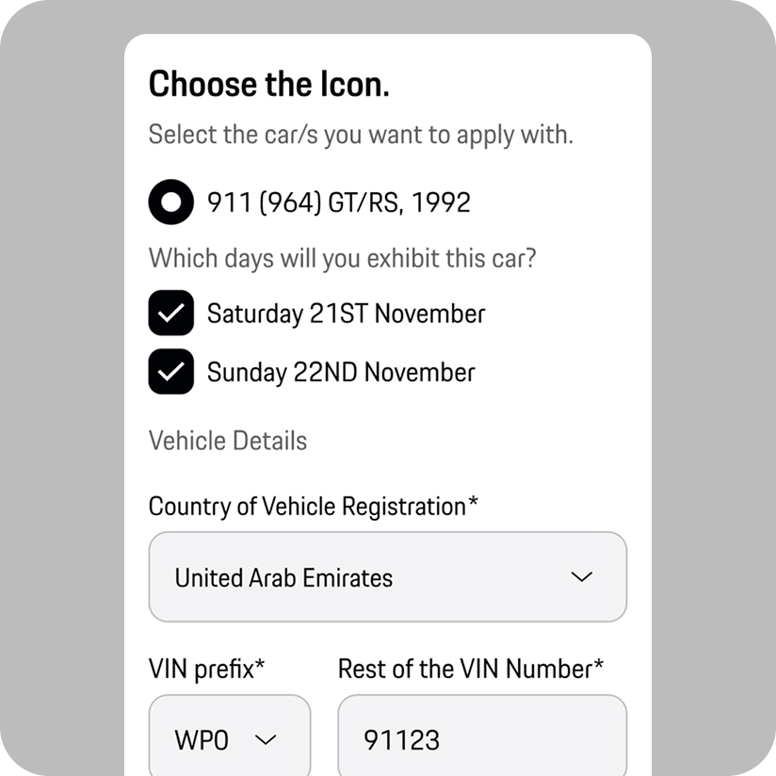776x776 pixels.
Task: Click the chevron arrow next to WP0
Action: click(x=266, y=740)
